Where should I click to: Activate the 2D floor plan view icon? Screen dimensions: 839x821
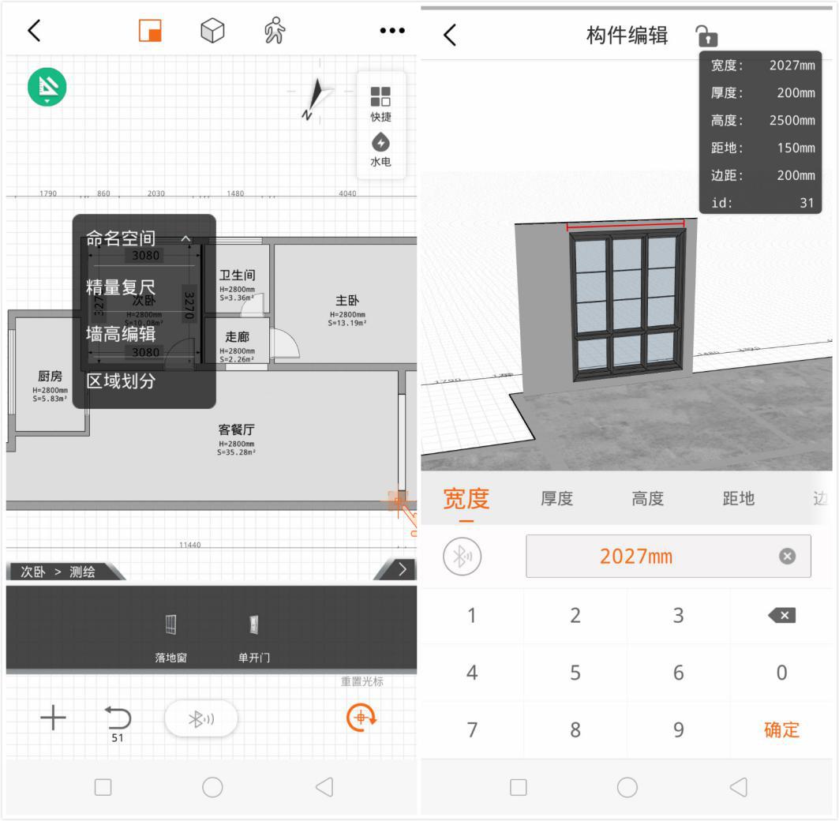point(148,30)
